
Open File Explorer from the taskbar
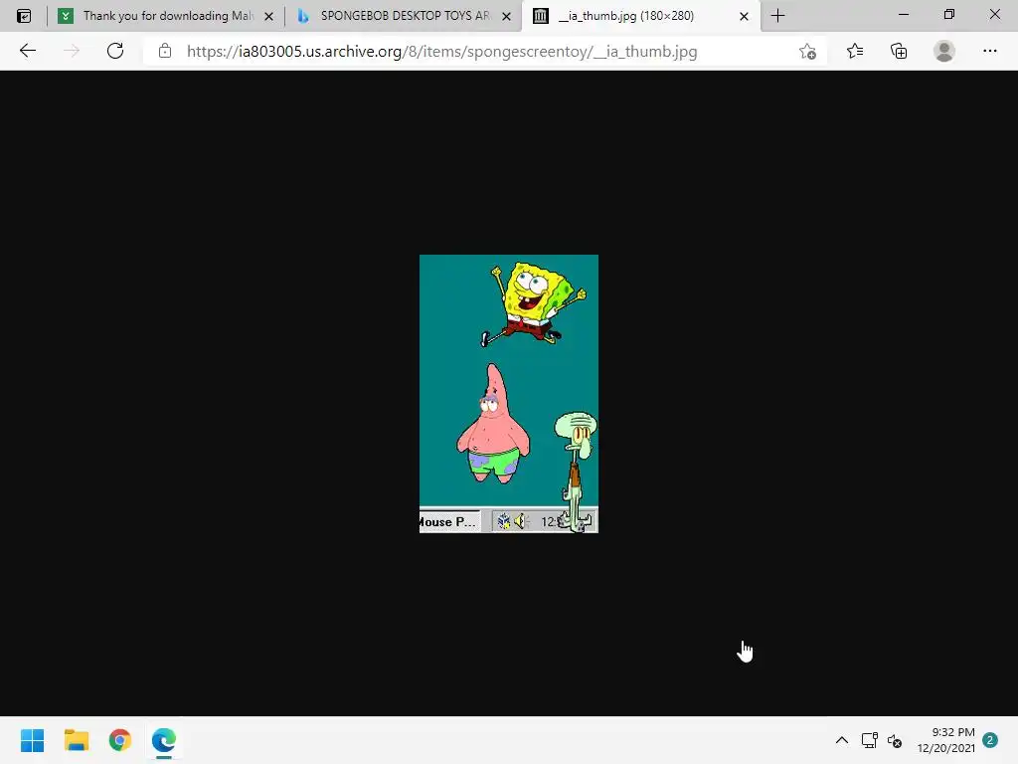click(77, 740)
